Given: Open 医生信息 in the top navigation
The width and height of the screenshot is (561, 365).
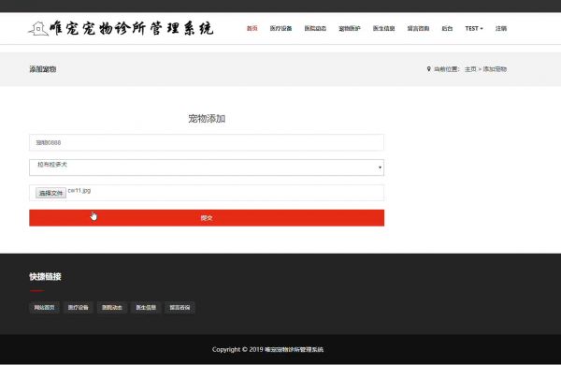Looking at the screenshot, I should (384, 28).
